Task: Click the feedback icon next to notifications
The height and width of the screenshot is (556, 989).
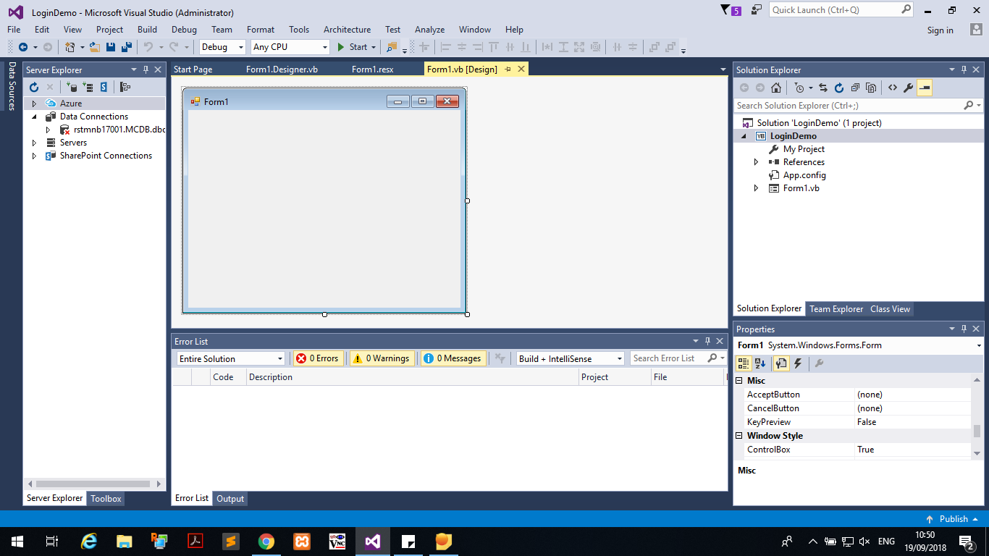Action: [757, 9]
